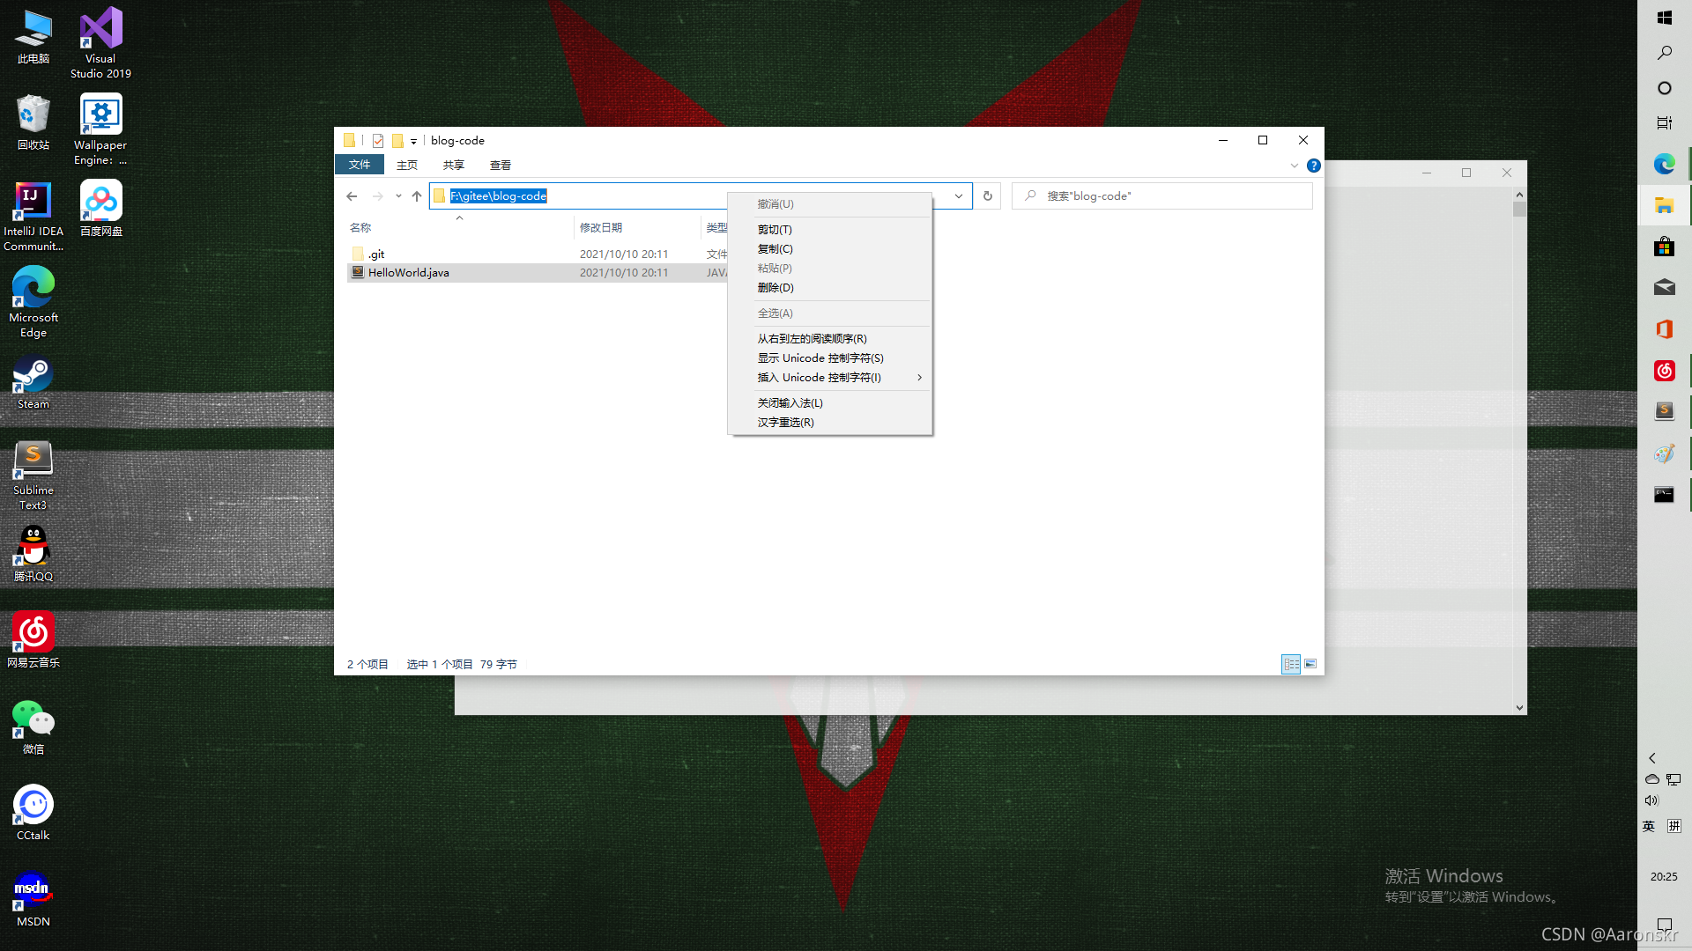Go up one folder level
1692x951 pixels.
tap(417, 195)
